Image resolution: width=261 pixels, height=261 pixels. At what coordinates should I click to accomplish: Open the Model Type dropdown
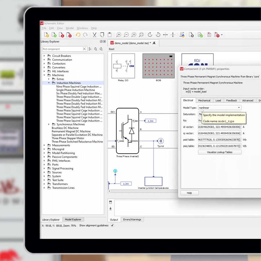[x=220, y=108]
